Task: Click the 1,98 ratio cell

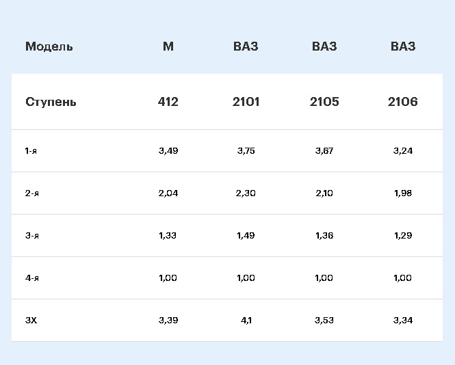Action: tap(403, 193)
